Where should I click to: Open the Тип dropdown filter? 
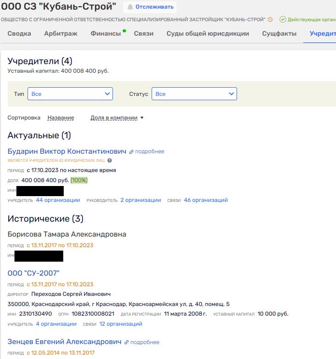(70, 93)
